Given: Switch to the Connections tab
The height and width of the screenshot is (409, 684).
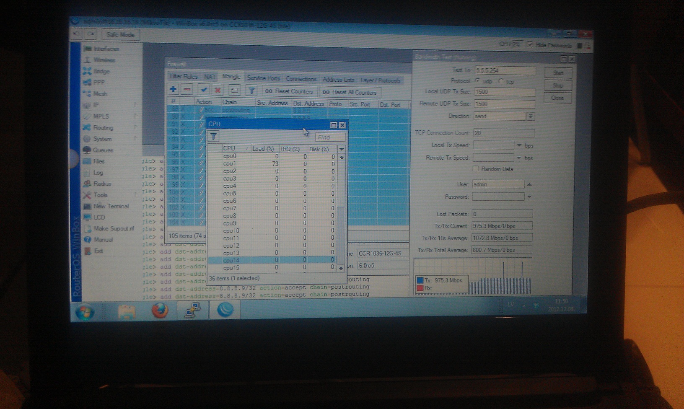Looking at the screenshot, I should click(x=301, y=79).
